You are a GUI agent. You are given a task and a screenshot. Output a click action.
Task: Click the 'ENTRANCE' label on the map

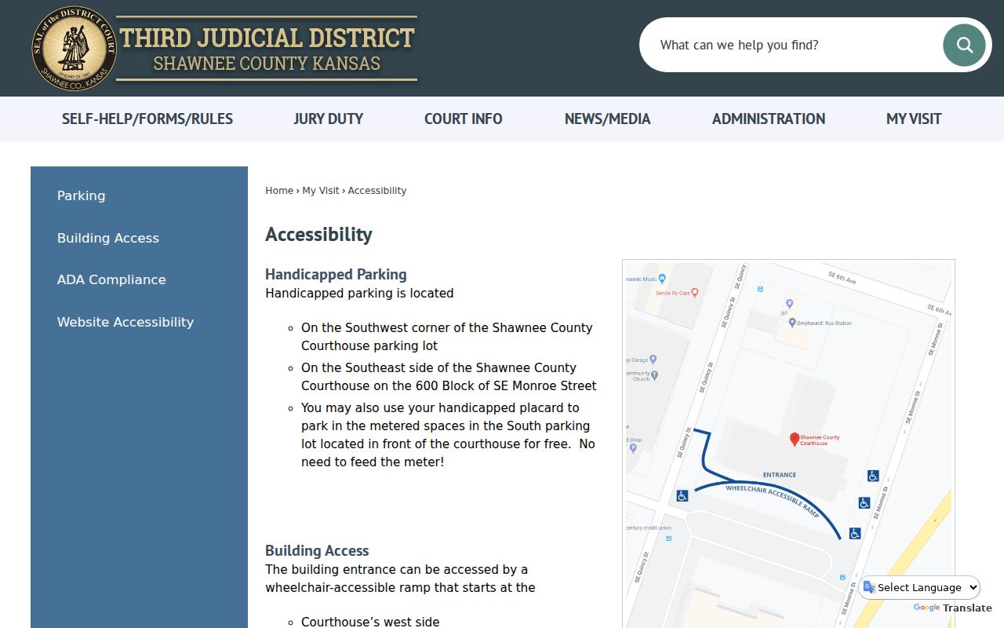coord(780,475)
